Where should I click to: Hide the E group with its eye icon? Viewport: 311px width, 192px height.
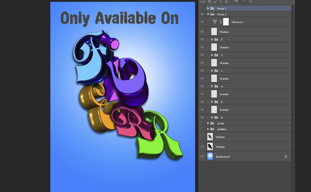[x=202, y=102]
